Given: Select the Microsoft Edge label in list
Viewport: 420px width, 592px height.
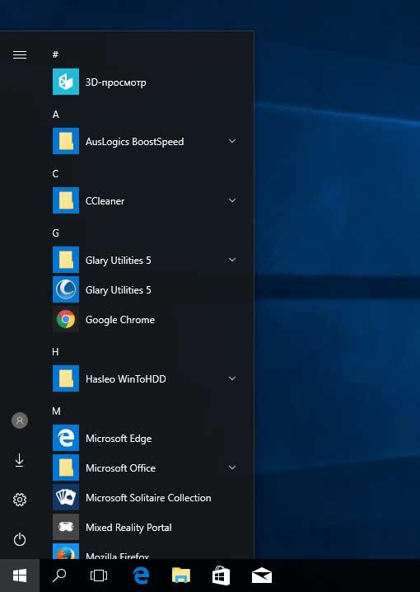Looking at the screenshot, I should click(119, 439).
